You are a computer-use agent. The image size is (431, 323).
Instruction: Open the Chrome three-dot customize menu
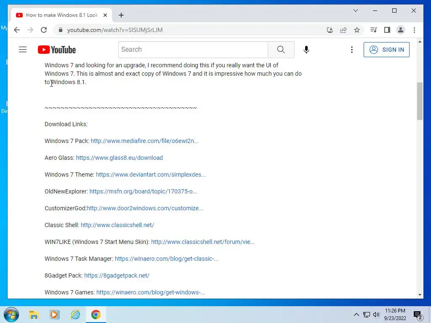[x=414, y=30]
